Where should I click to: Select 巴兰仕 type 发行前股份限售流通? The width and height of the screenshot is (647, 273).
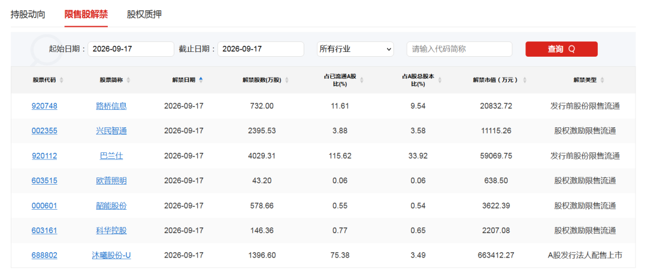tap(585, 156)
